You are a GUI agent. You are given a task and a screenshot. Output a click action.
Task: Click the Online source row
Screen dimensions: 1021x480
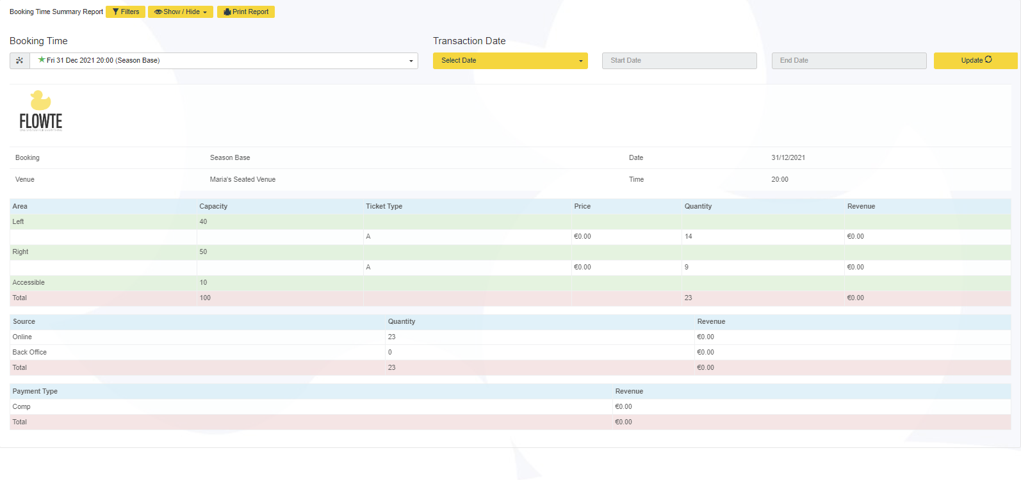pos(510,337)
